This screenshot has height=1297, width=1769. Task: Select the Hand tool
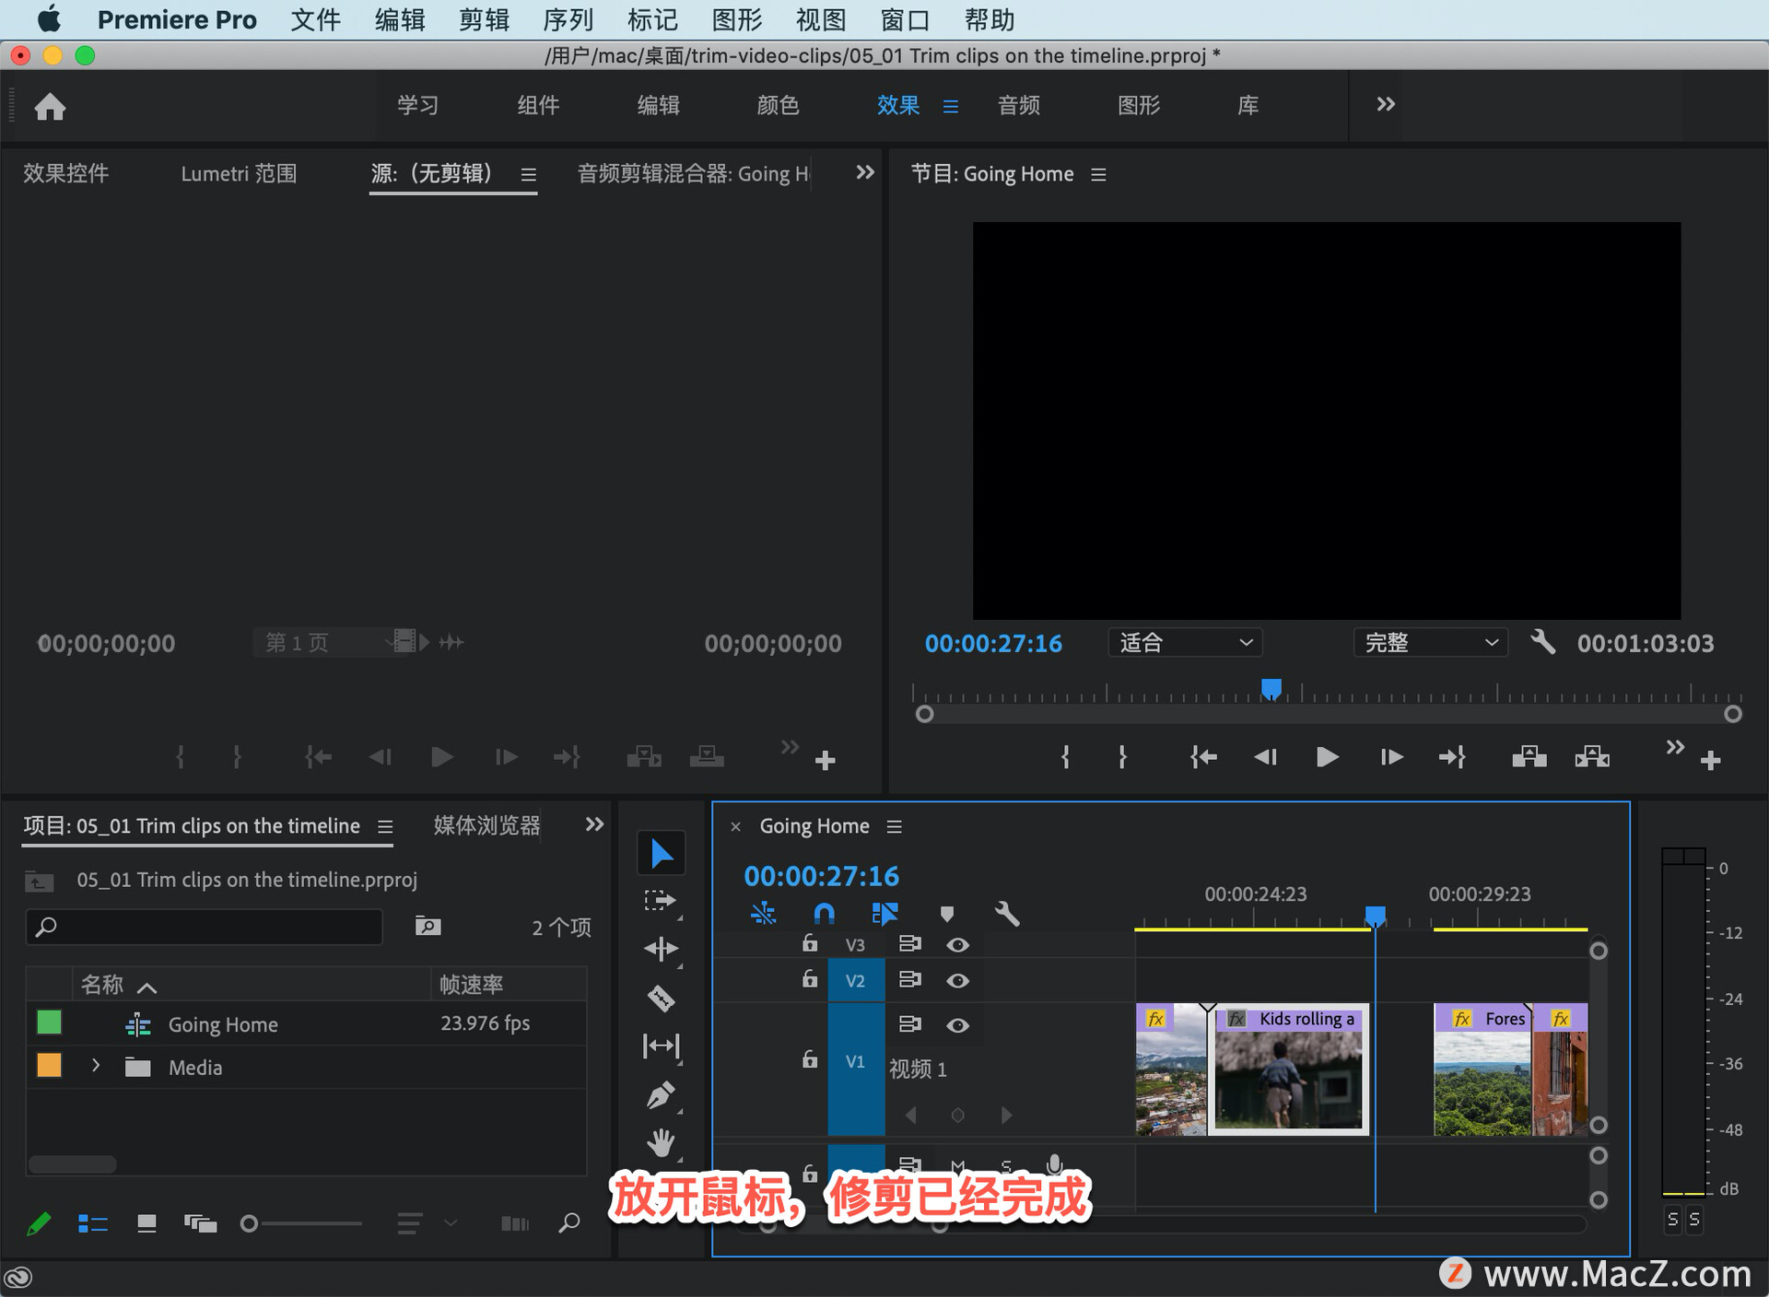pos(661,1143)
